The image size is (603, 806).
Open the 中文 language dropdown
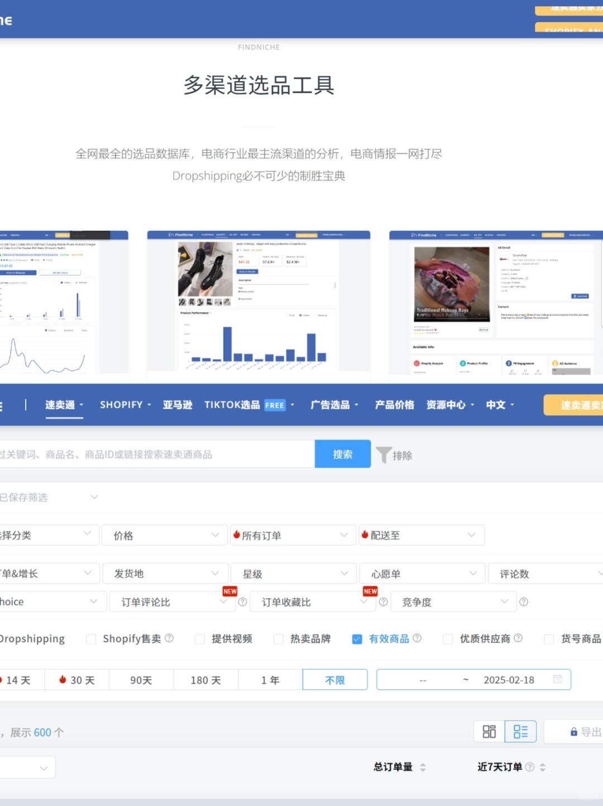pos(500,405)
